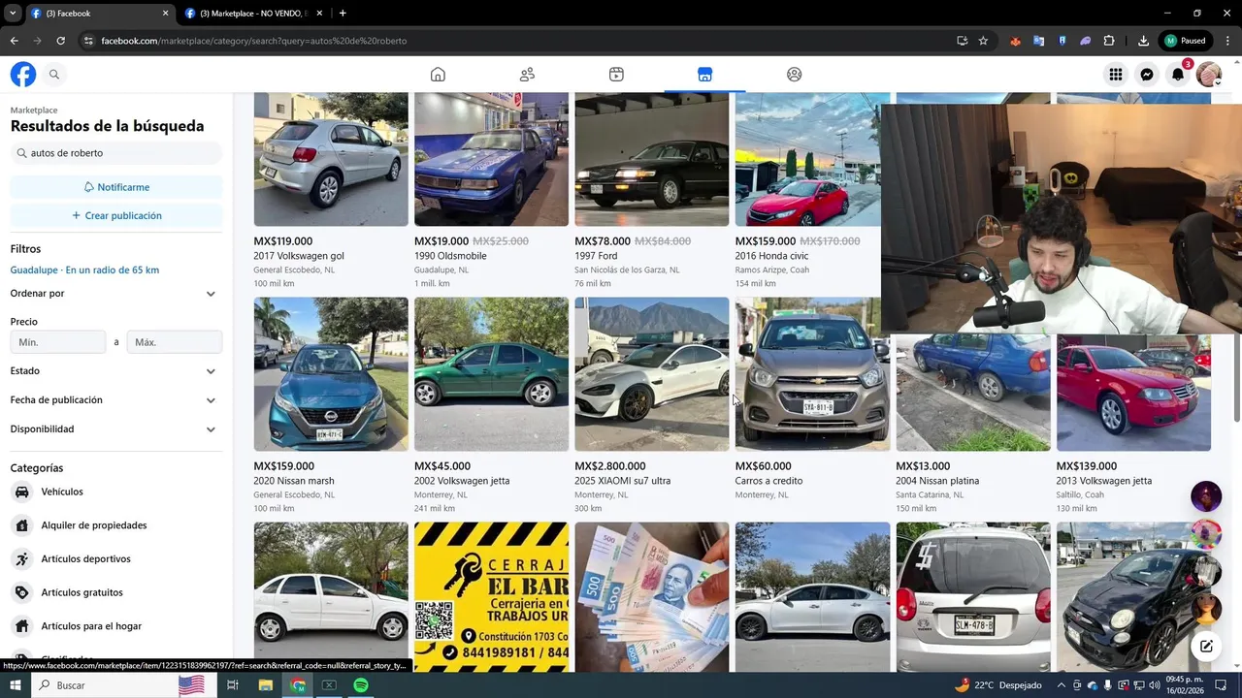Open 2016 Honda civic listing photo
This screenshot has width=1242, height=698.
(807, 159)
